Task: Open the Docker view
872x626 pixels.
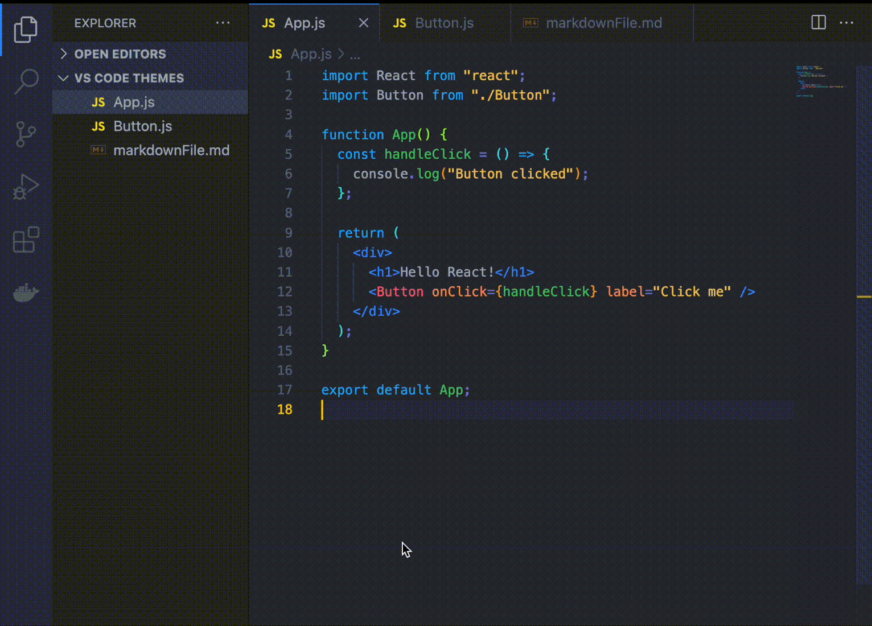Action: (26, 293)
